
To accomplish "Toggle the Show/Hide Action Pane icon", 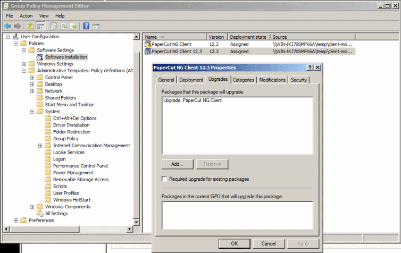I will point(96,26).
